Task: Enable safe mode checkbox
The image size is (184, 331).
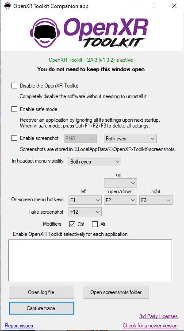Action: click(14, 109)
